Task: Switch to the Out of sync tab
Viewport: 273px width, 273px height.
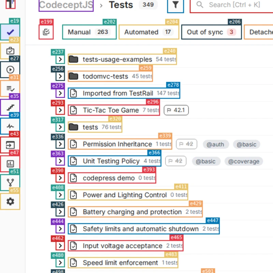Action: pos(211,32)
